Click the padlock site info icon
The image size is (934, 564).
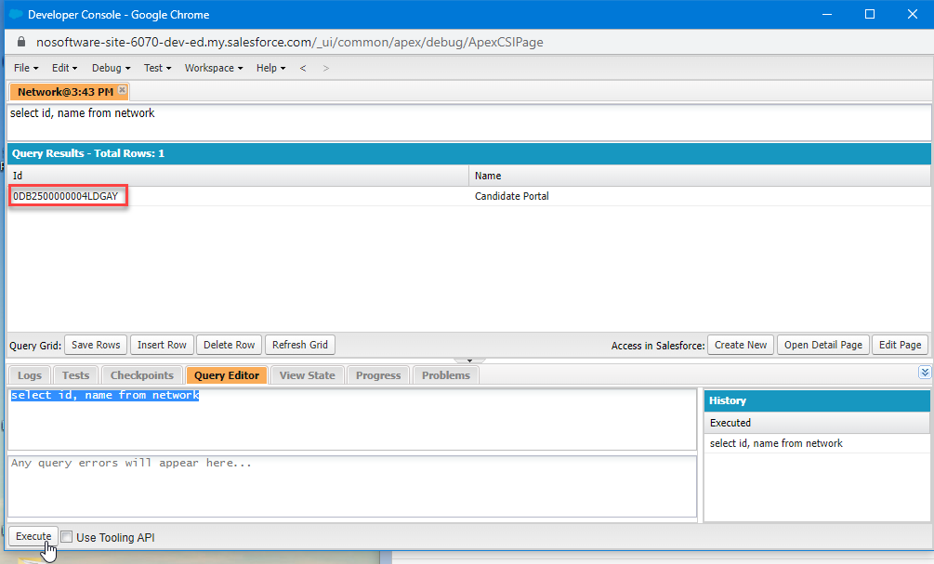click(x=21, y=42)
